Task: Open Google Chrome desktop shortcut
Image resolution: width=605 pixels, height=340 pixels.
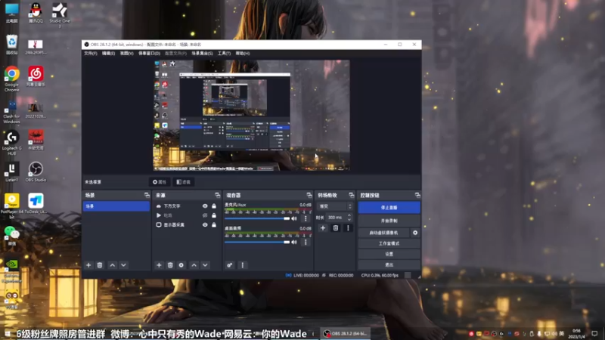Action: [11, 79]
